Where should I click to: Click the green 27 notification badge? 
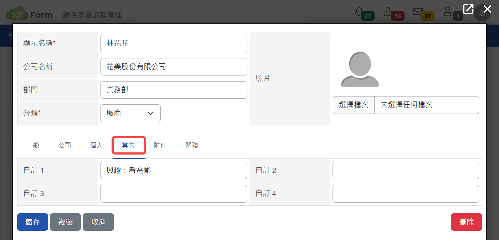click(x=367, y=16)
